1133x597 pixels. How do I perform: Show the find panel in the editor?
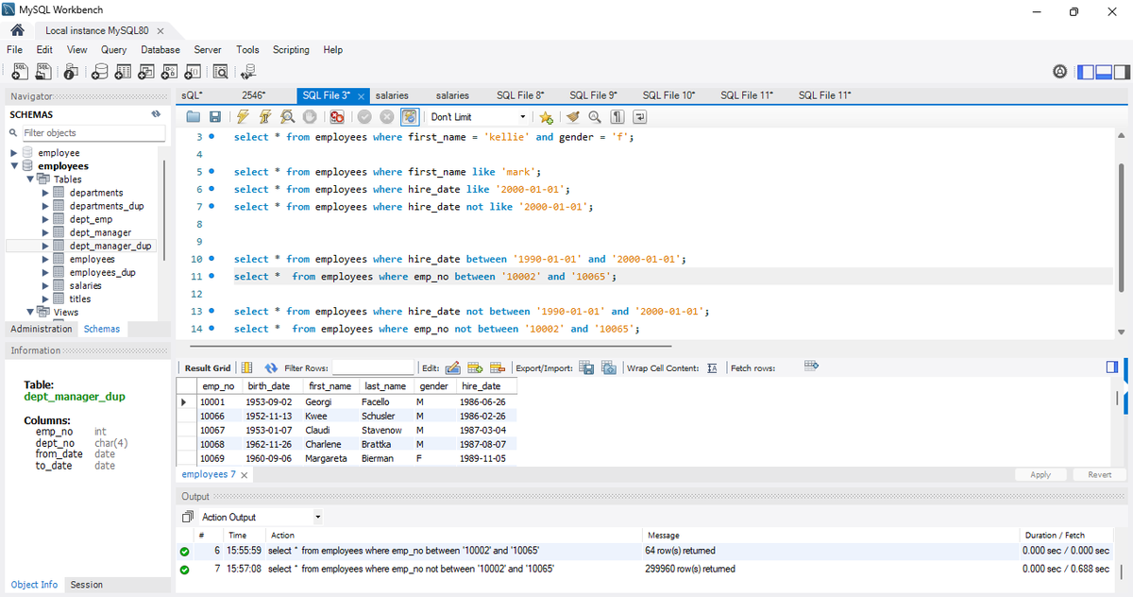click(595, 117)
